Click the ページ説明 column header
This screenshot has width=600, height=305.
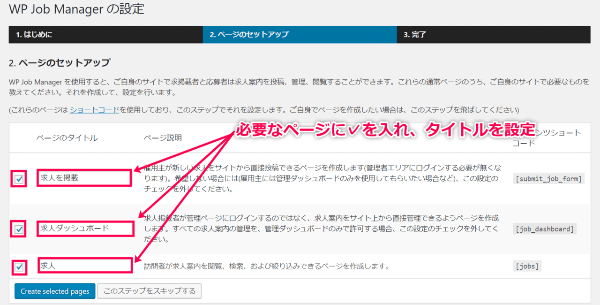click(x=163, y=138)
